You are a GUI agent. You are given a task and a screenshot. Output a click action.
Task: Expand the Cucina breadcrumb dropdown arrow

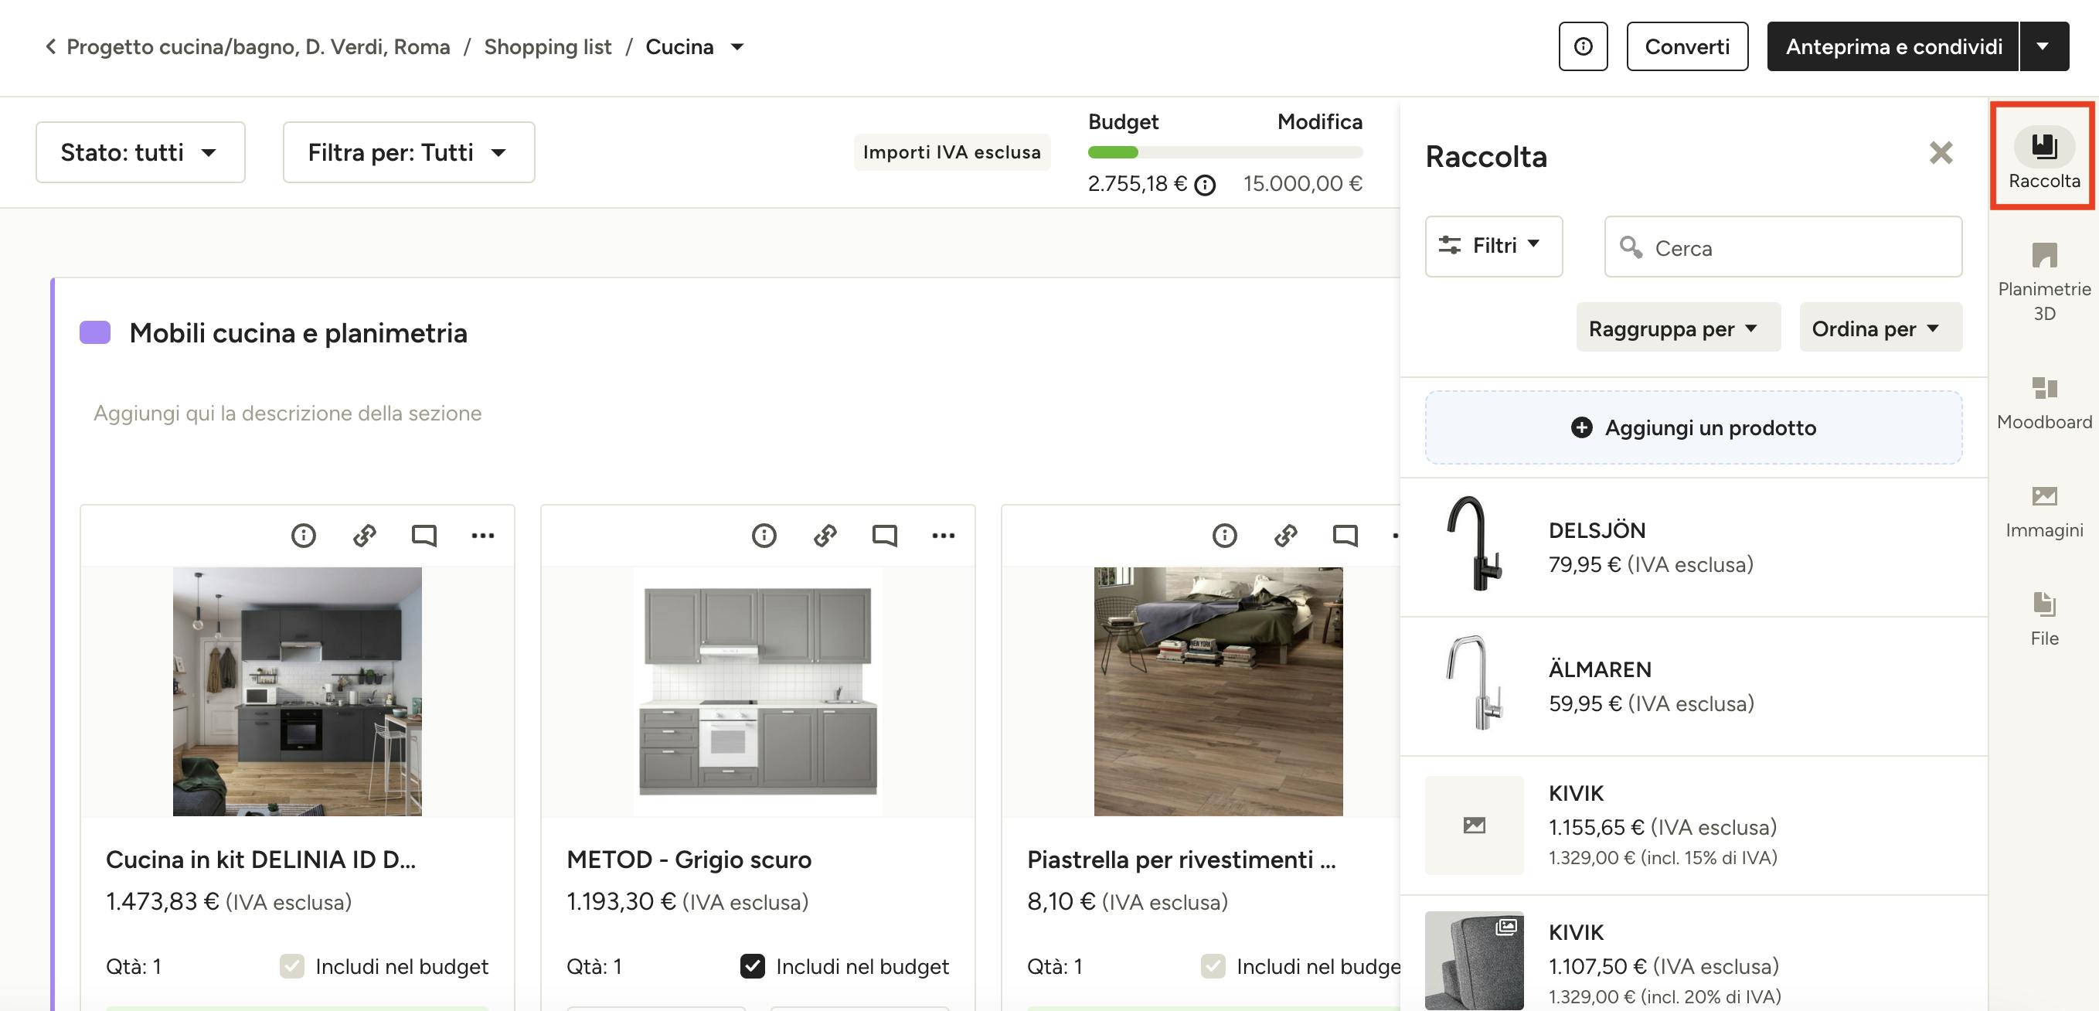(737, 47)
